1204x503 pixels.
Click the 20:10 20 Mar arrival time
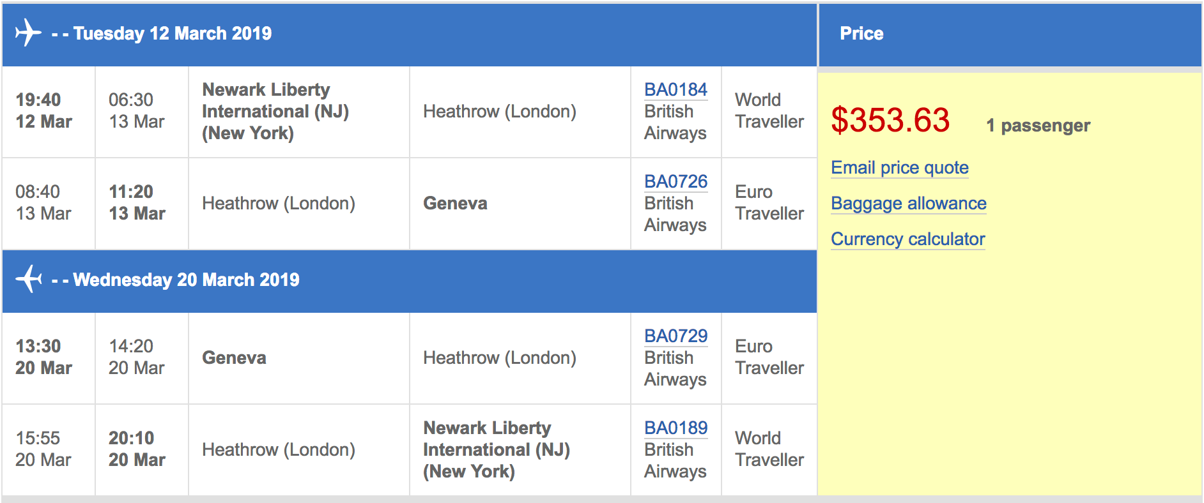(x=137, y=449)
